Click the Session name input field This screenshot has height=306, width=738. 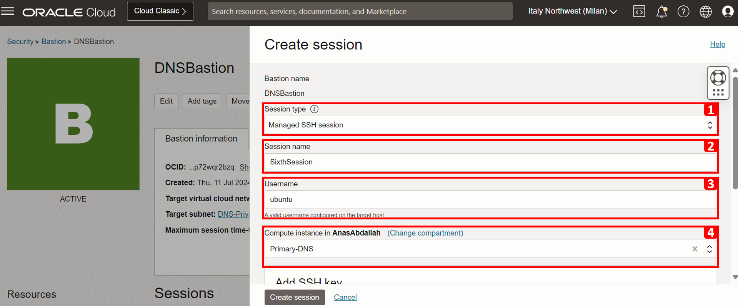tap(490, 162)
